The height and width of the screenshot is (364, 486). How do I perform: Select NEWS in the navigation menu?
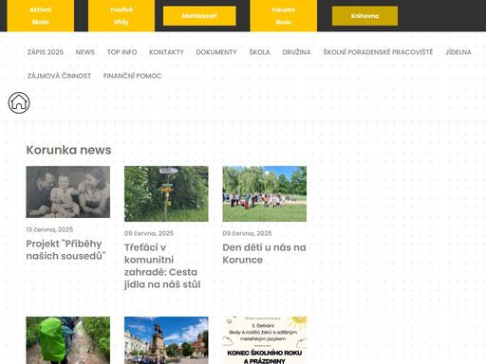[85, 52]
